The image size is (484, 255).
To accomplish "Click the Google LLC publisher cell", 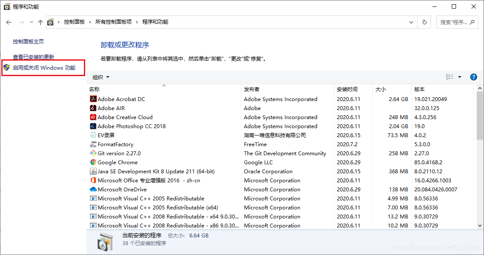I will (x=259, y=162).
